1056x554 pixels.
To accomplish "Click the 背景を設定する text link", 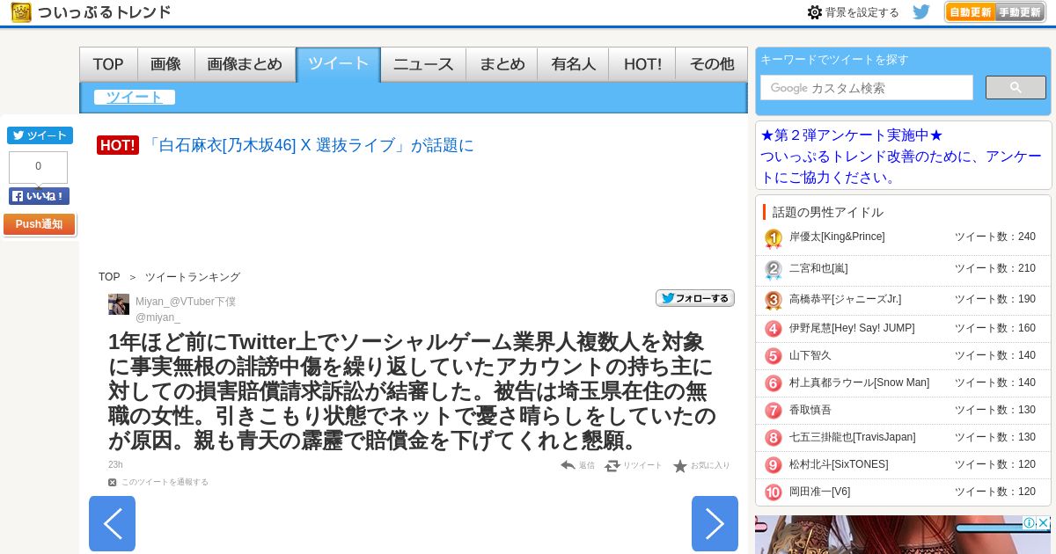I will (862, 12).
